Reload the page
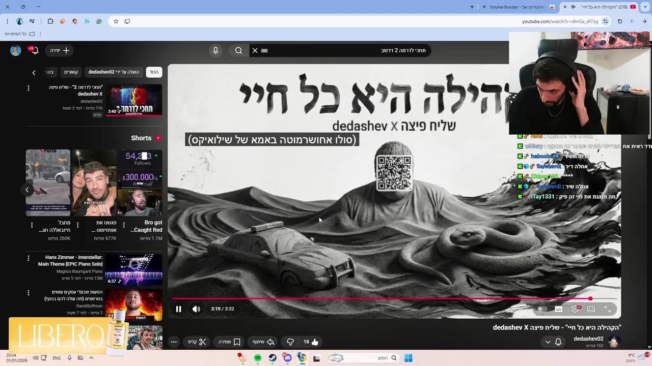This screenshot has height=366, width=652. click(x=620, y=21)
